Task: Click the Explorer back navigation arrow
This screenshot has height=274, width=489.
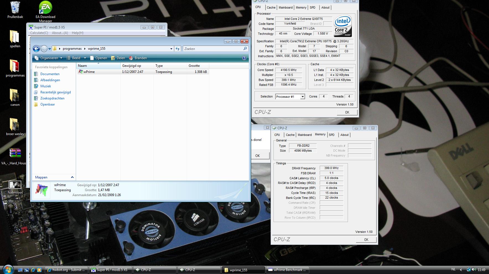Action: (x=36, y=49)
